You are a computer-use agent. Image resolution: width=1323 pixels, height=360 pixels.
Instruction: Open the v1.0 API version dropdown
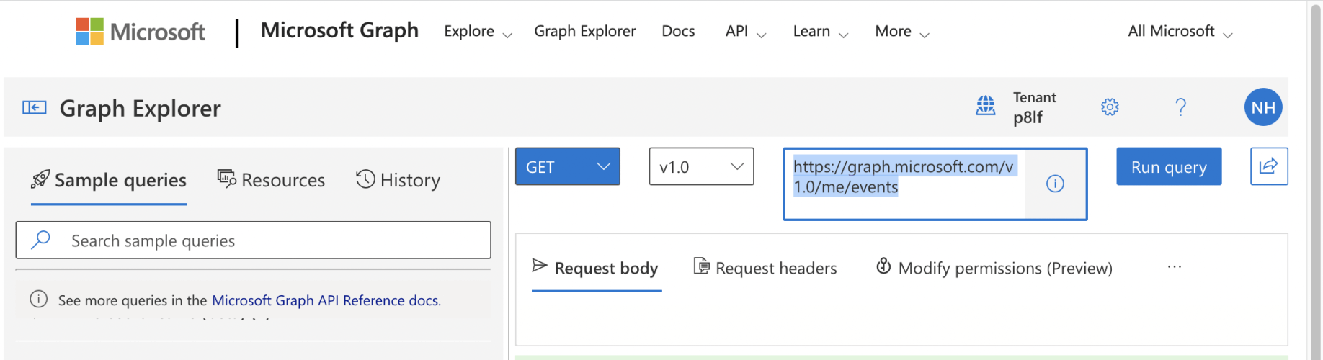tap(700, 166)
